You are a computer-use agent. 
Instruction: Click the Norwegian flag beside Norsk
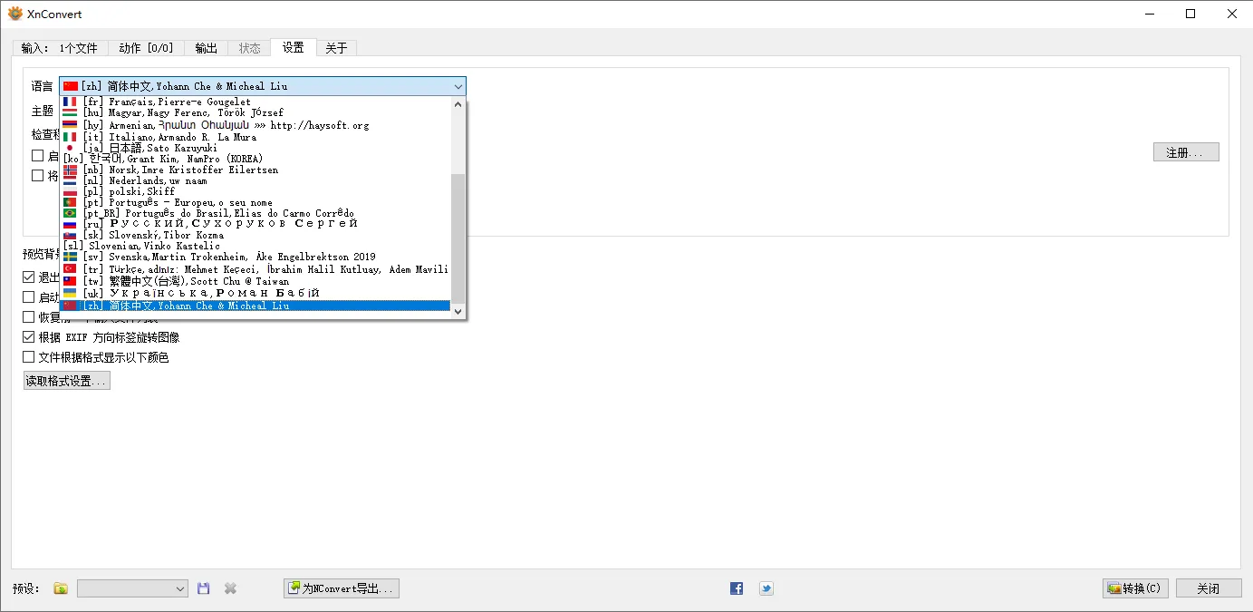[70, 170]
